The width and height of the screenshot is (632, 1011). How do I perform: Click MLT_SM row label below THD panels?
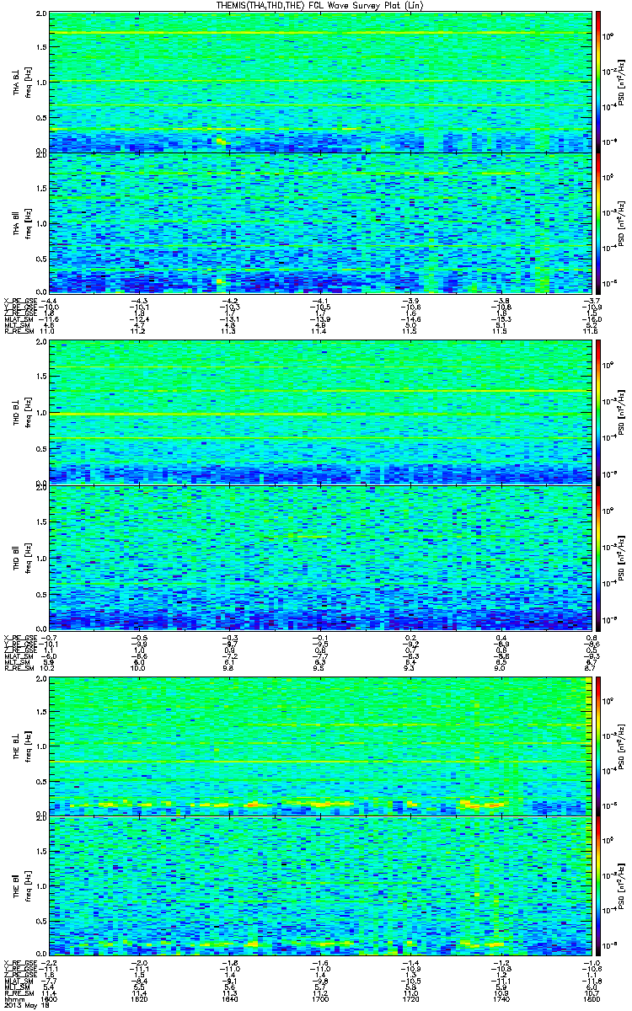pos(17,661)
